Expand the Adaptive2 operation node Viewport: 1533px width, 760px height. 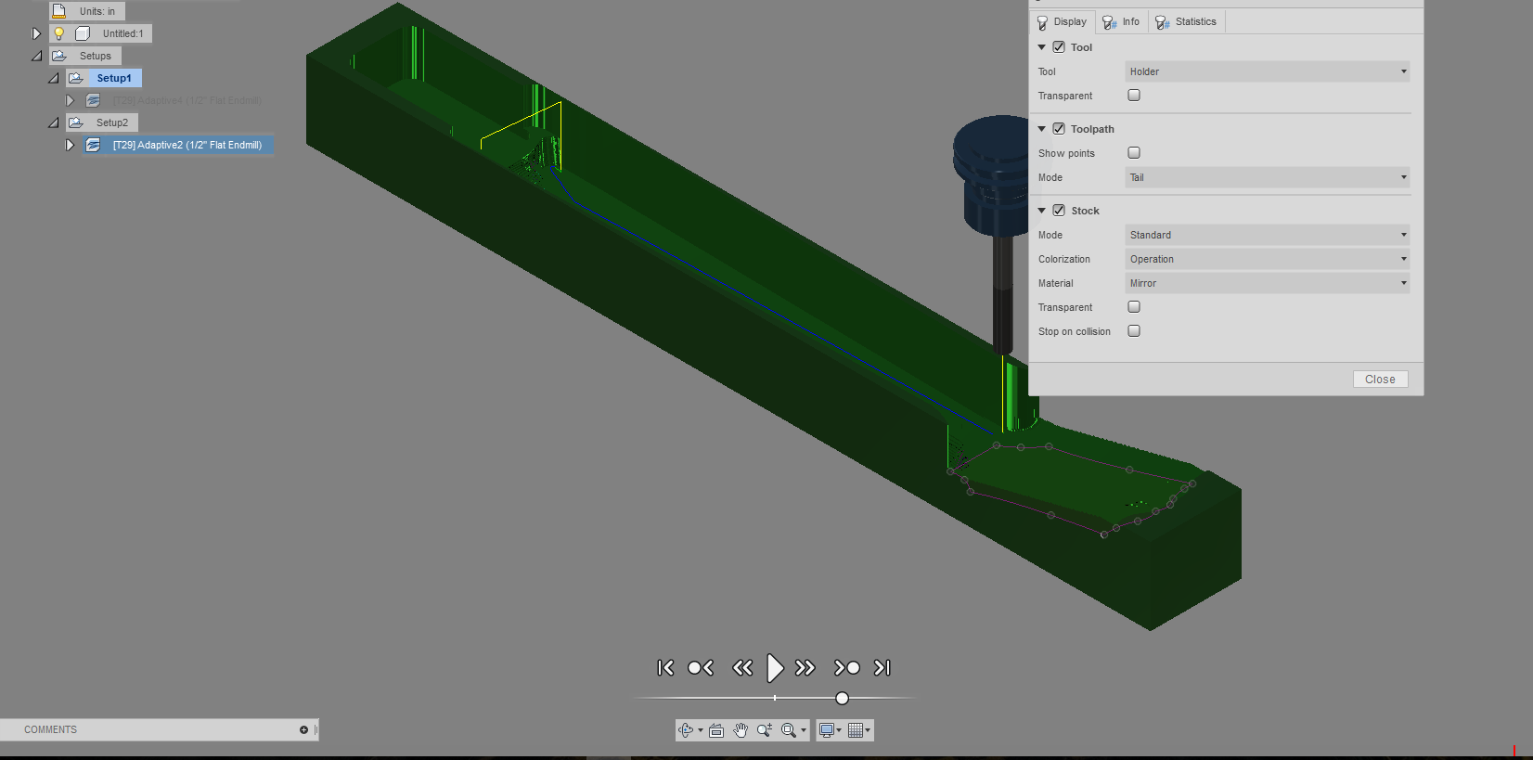(70, 145)
